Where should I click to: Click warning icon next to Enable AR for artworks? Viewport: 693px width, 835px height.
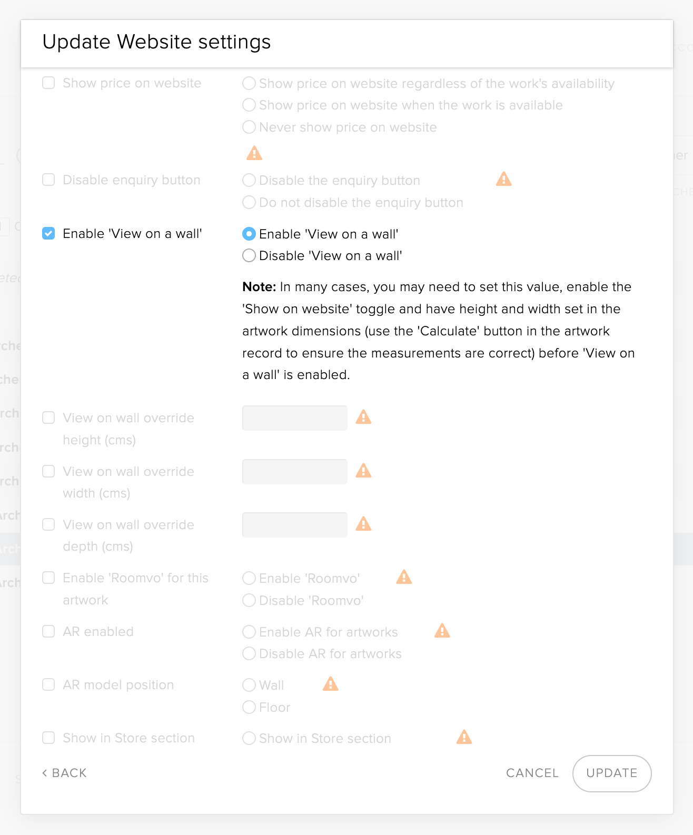click(442, 631)
